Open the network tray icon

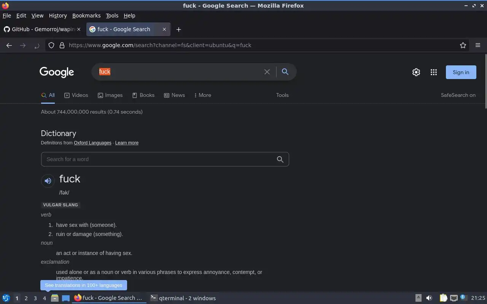(x=454, y=298)
